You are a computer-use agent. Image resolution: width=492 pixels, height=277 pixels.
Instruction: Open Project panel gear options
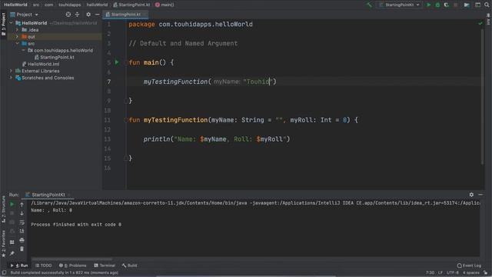coord(88,15)
